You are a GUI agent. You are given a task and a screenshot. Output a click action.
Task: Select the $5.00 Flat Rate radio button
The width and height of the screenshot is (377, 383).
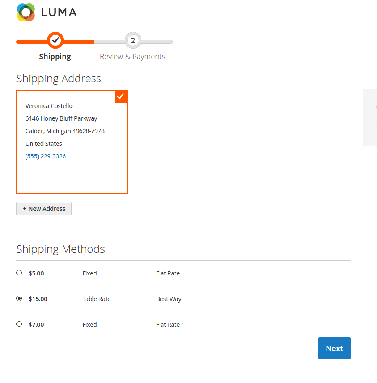click(x=19, y=273)
